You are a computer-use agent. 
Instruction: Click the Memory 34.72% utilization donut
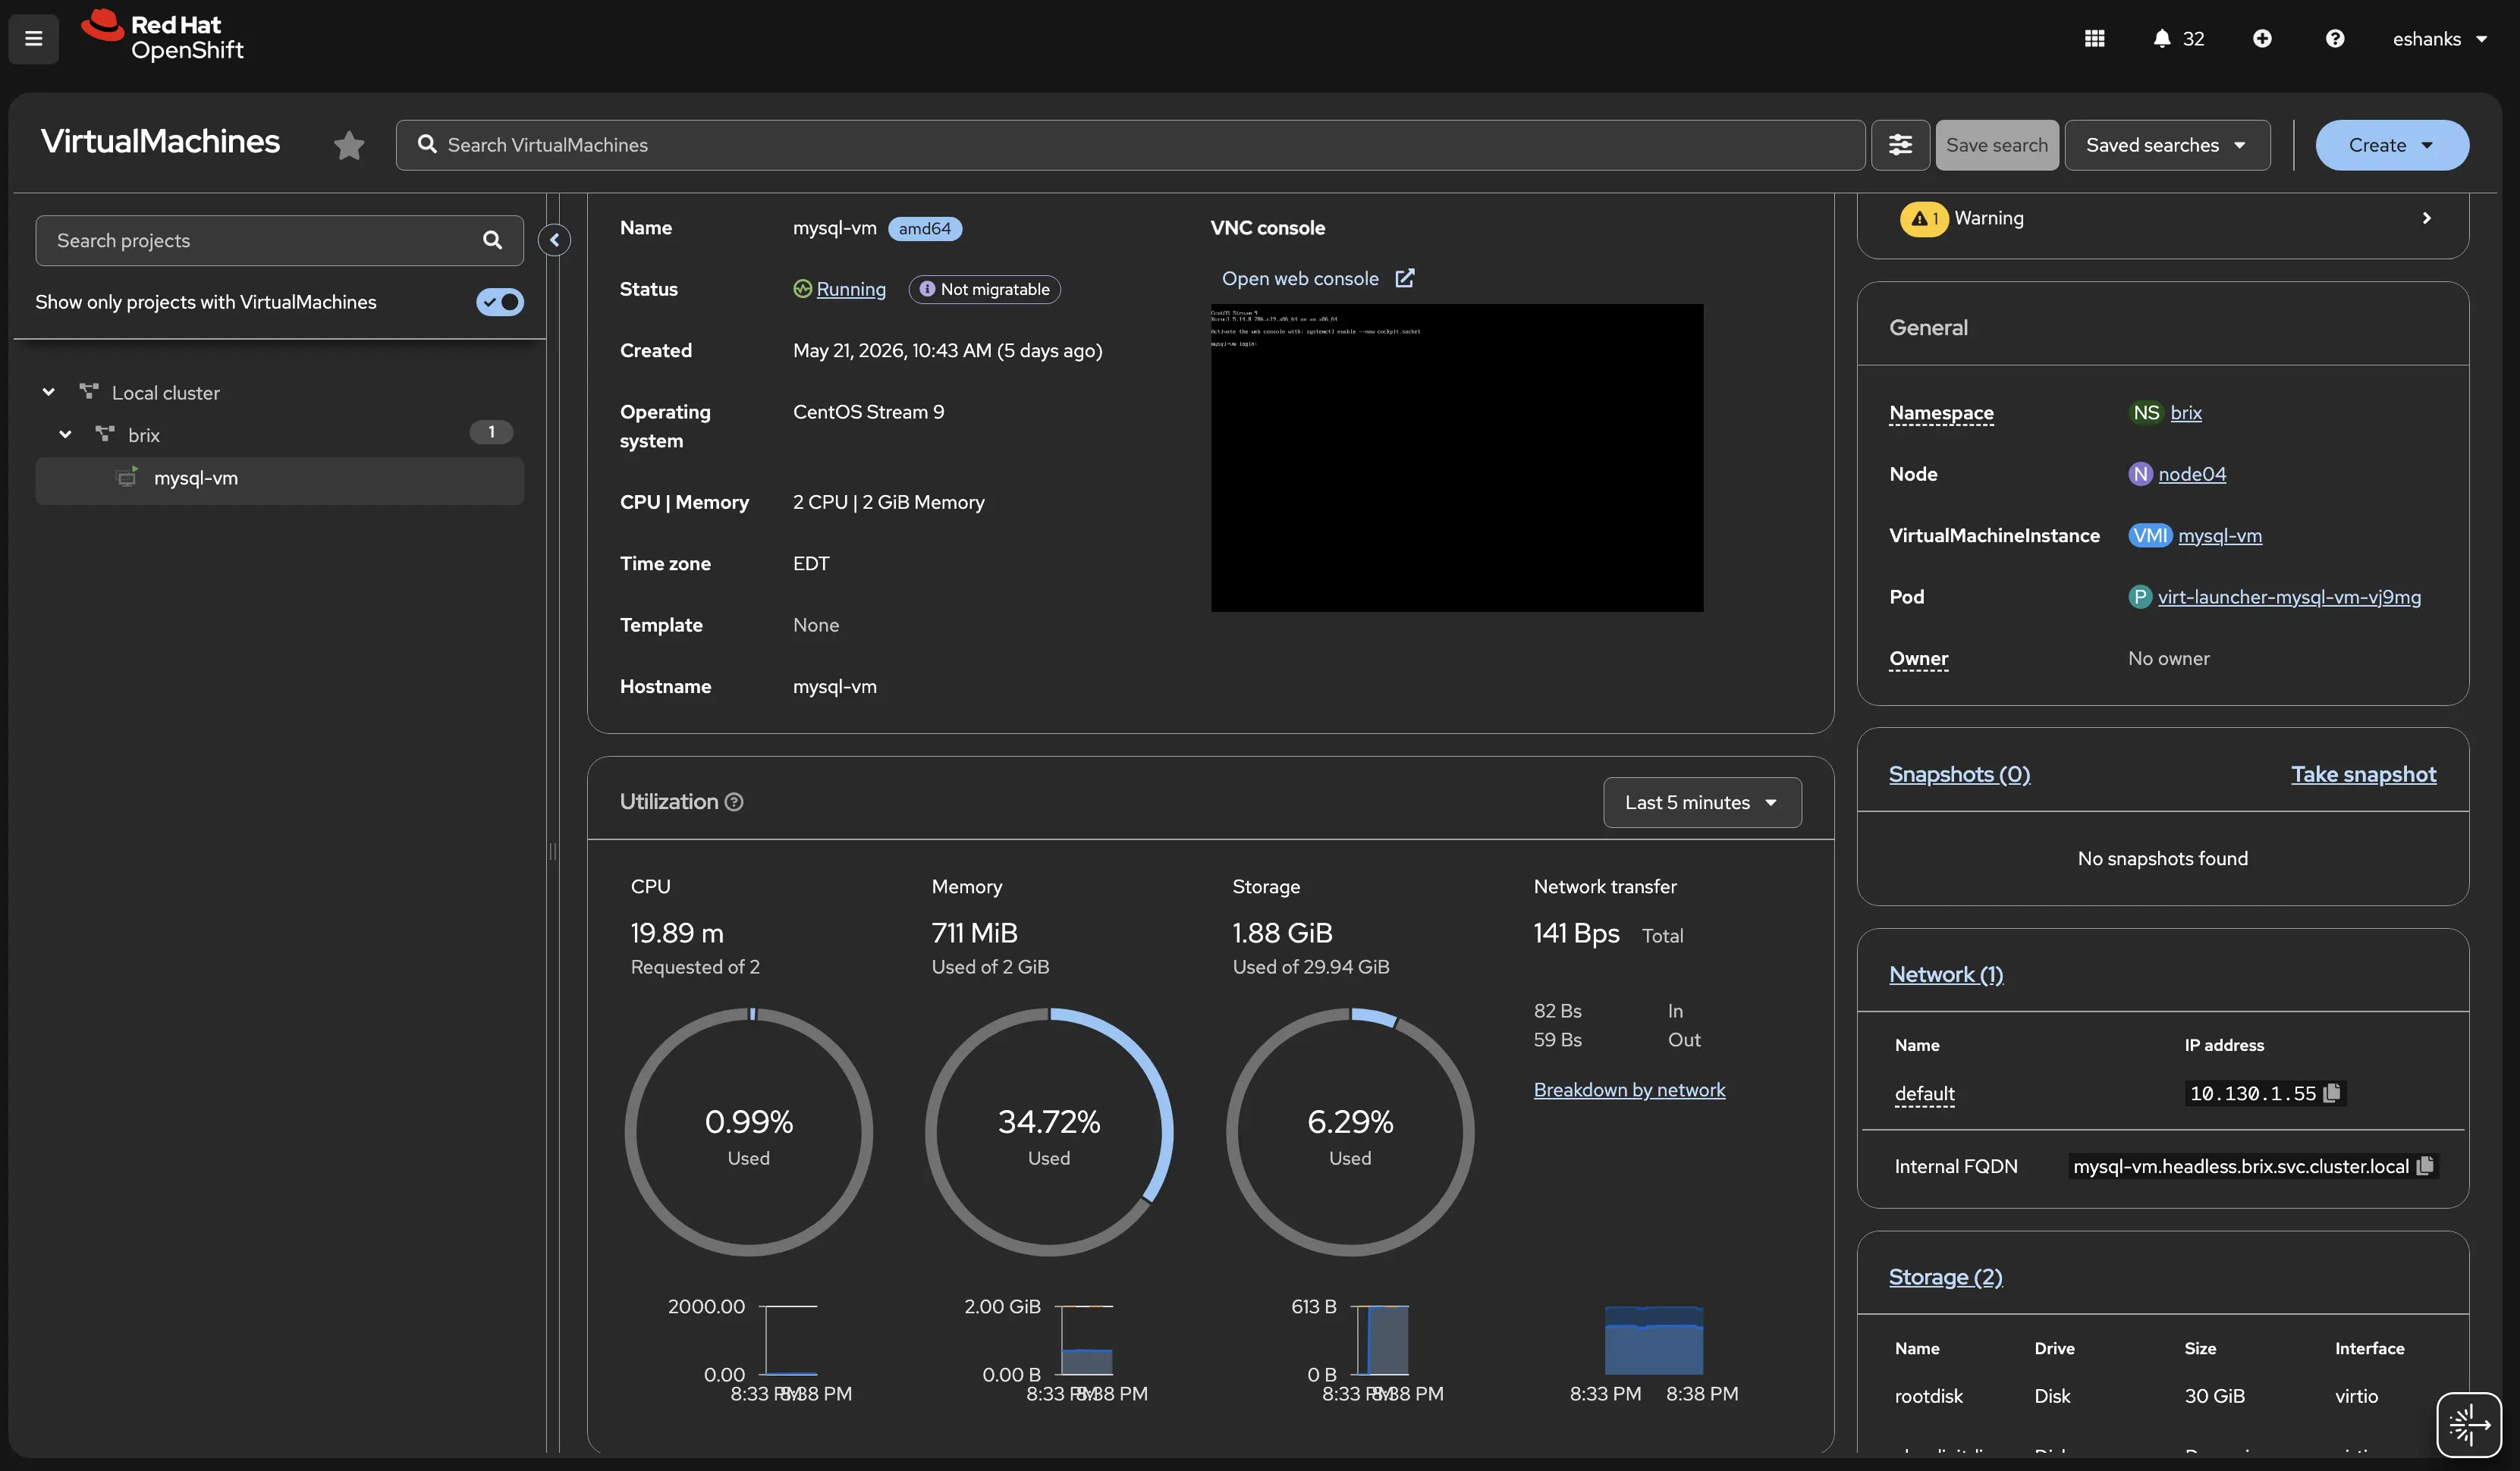[x=1049, y=1132]
